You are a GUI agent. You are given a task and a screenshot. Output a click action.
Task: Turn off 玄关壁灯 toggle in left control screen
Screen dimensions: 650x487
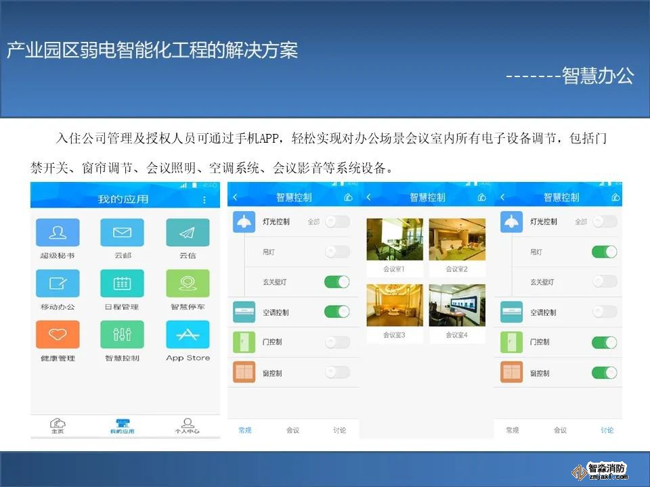coord(337,282)
